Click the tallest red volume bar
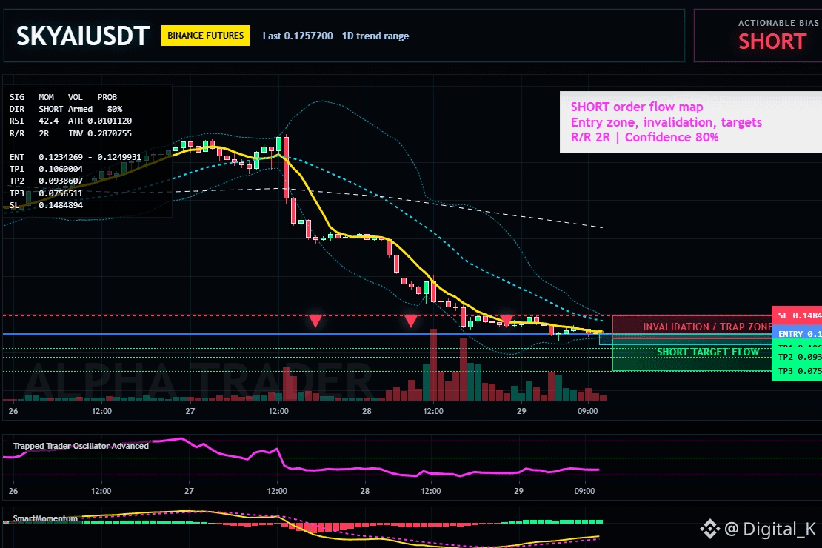822x548 pixels. click(433, 365)
